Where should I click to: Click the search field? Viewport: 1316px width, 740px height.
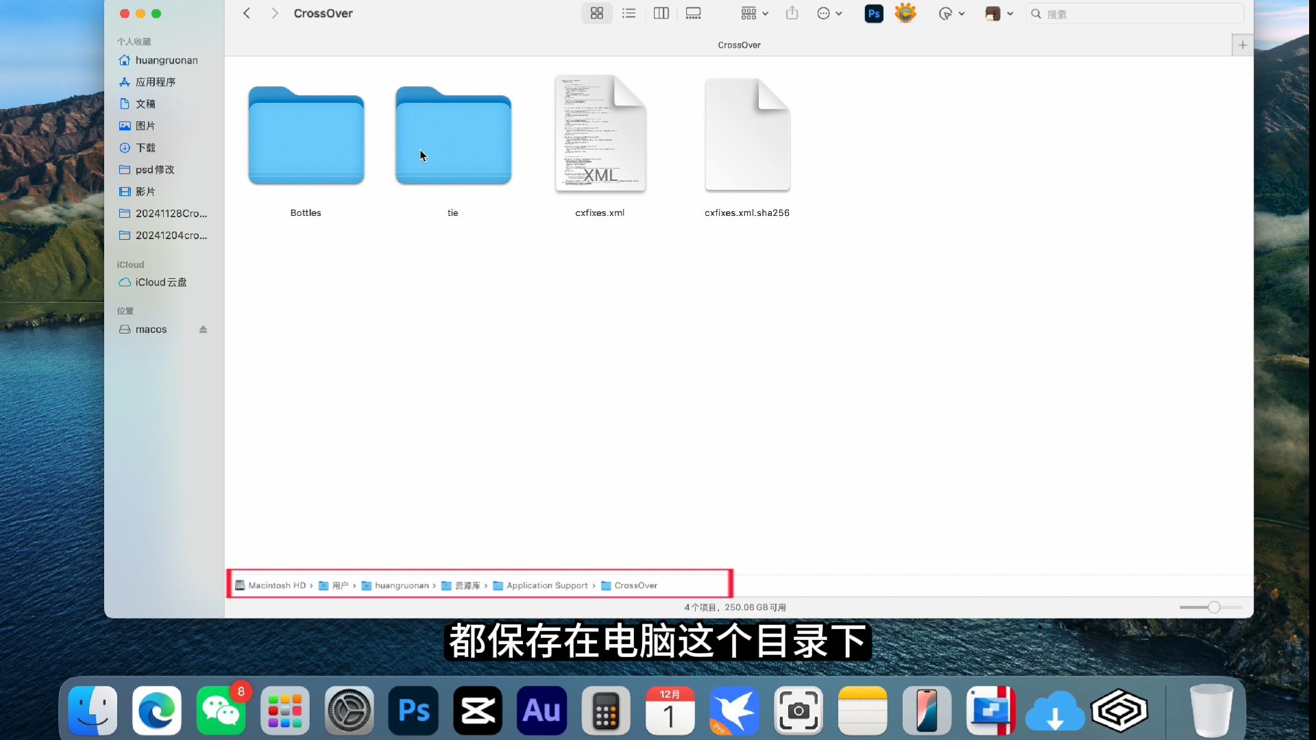coord(1134,14)
